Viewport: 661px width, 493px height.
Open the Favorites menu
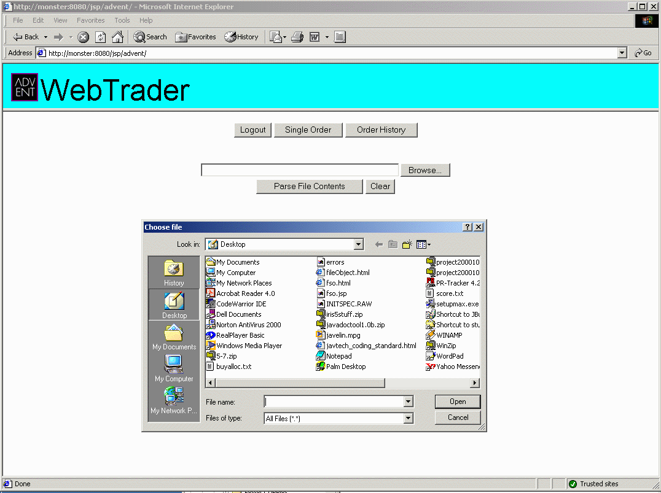[90, 20]
